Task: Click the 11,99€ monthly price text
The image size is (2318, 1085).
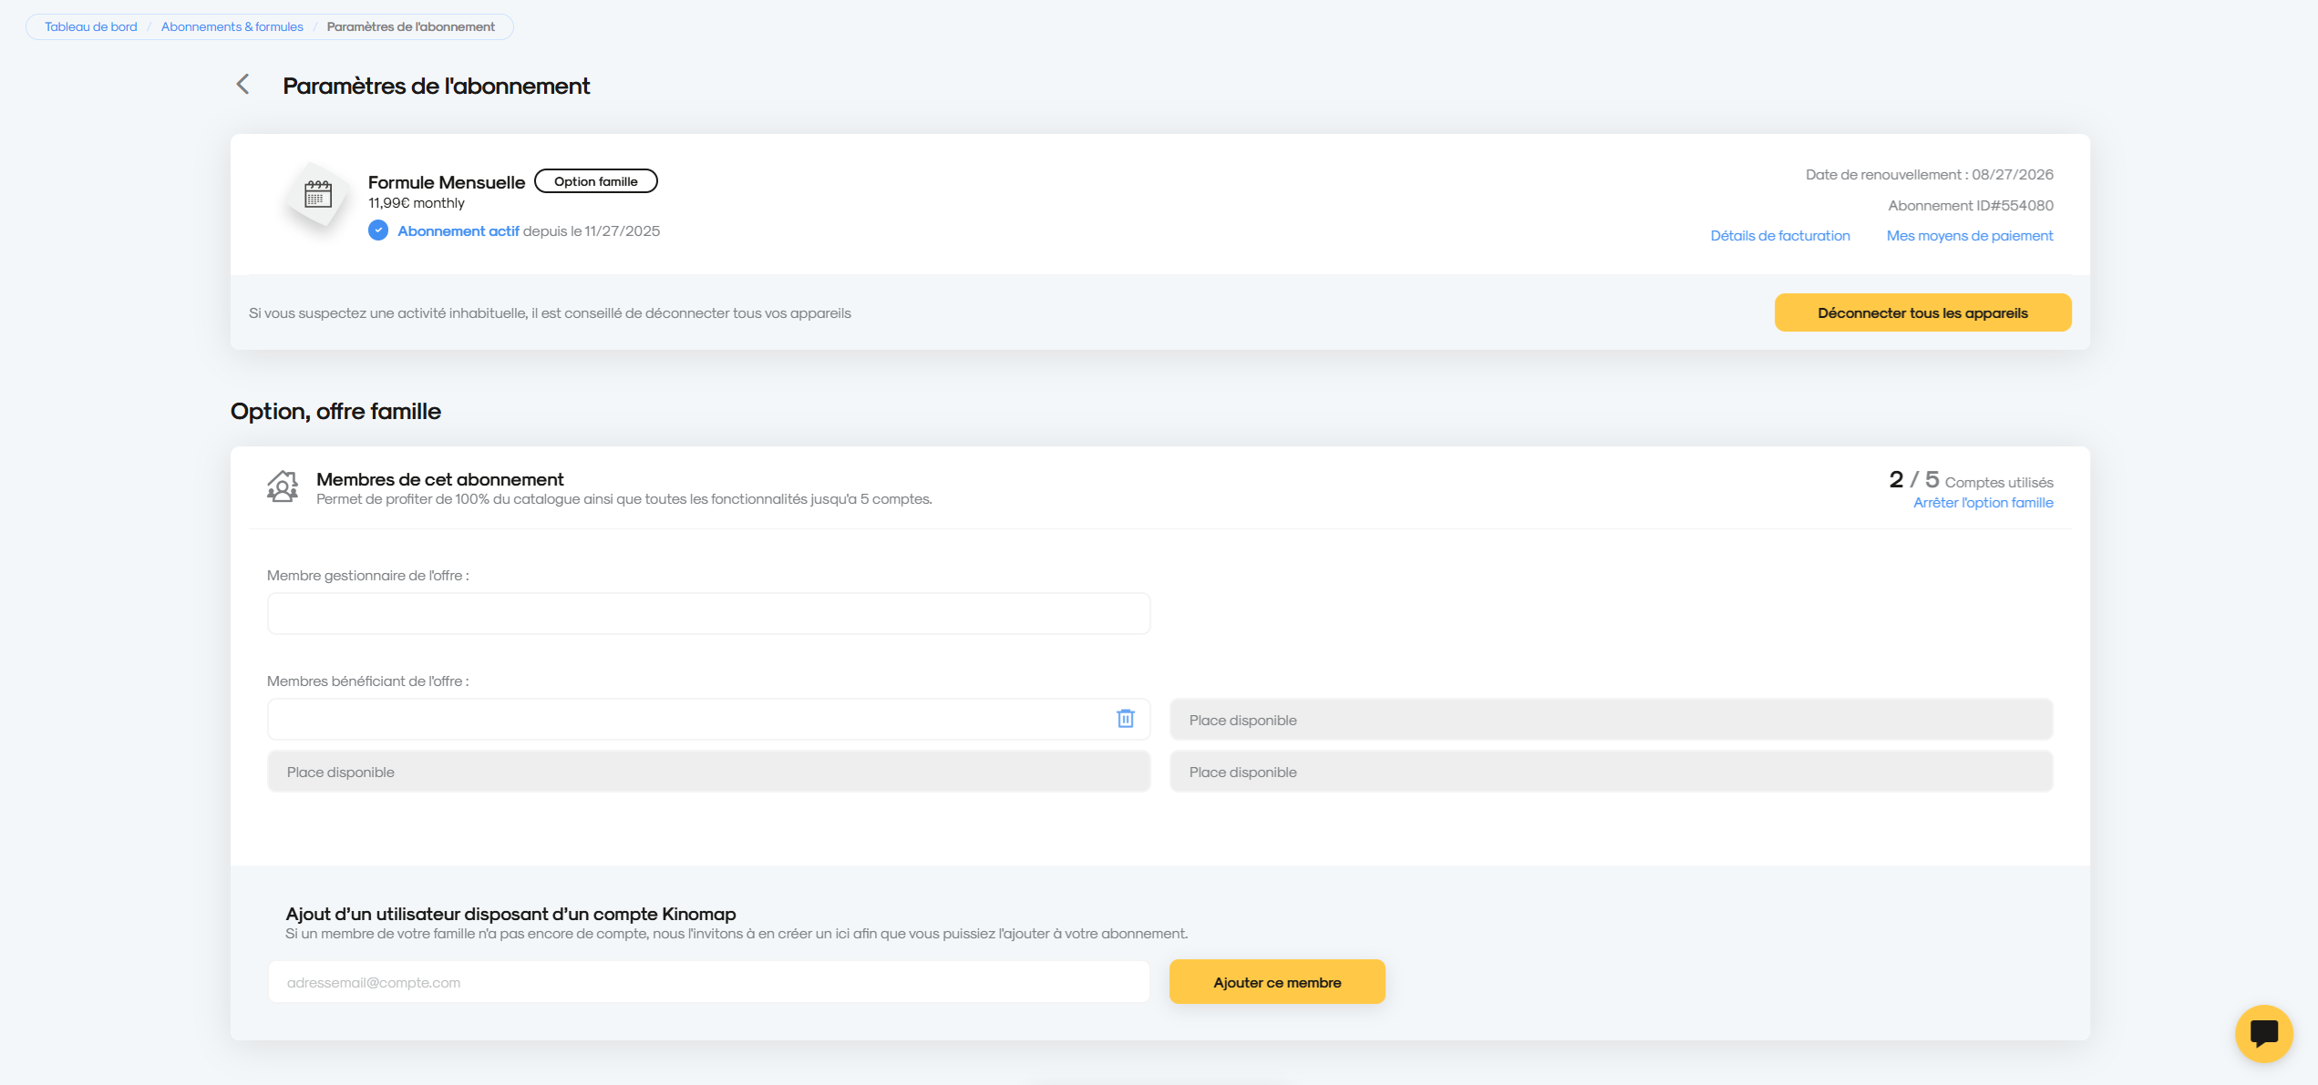Action: click(x=417, y=203)
